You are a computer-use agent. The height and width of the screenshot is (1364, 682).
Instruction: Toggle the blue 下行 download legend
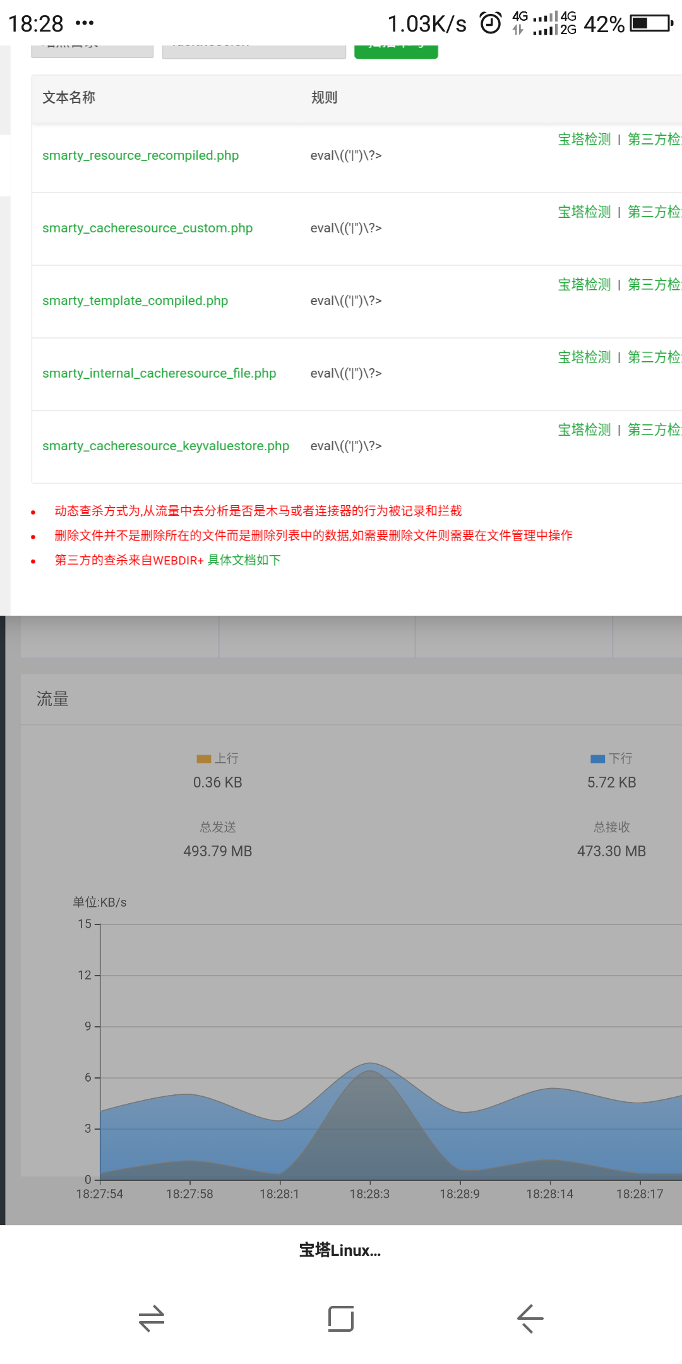point(611,758)
